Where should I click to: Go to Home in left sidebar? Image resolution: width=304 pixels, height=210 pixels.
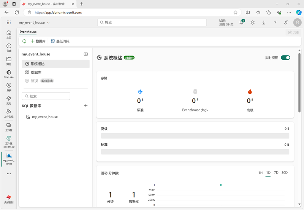coord(9,34)
